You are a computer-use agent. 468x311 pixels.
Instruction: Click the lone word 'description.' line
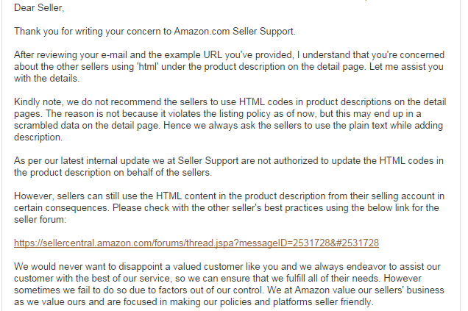38,137
